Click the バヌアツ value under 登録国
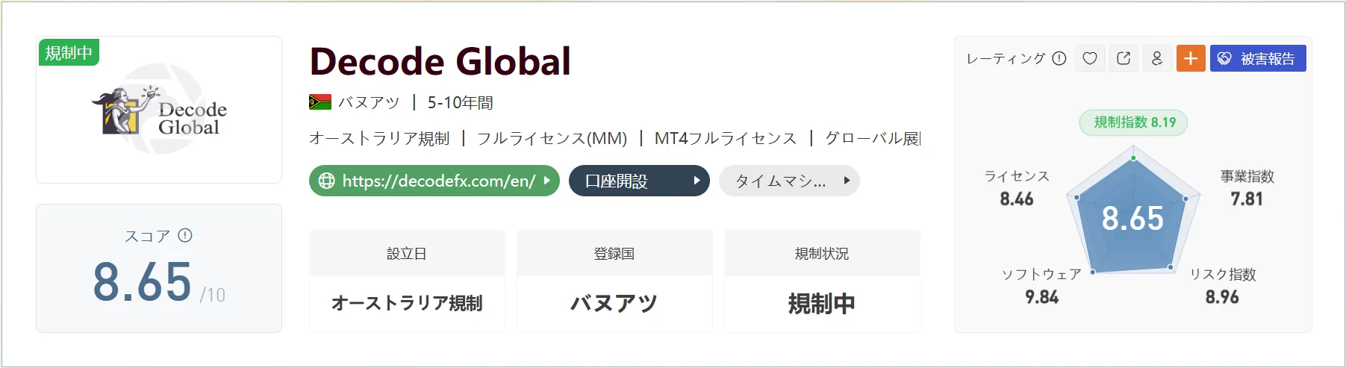The height and width of the screenshot is (368, 1346). (614, 303)
